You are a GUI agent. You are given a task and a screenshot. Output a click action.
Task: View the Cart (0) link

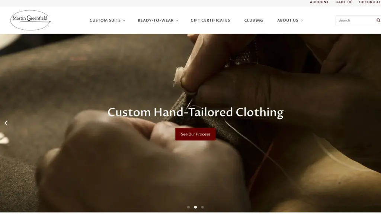(344, 2)
